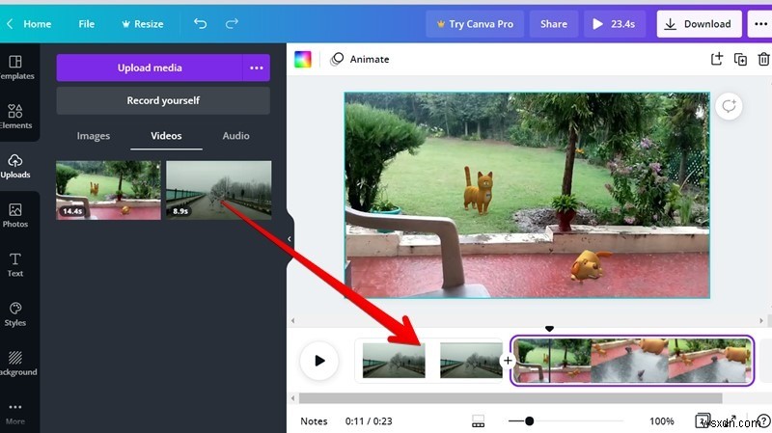This screenshot has width=772, height=433.
Task: Go back using the Home chevron arrow
Action: 10,23
